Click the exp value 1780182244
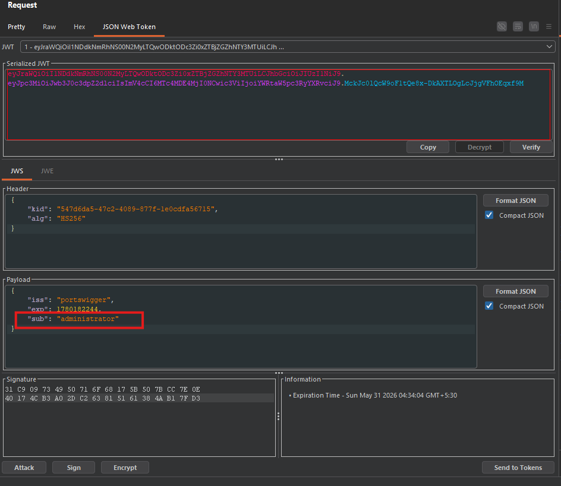Viewport: 561px width, 486px height. tap(77, 309)
